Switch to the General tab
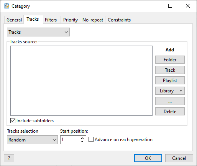This screenshot has width=197, height=166. pyautogui.click(x=14, y=20)
